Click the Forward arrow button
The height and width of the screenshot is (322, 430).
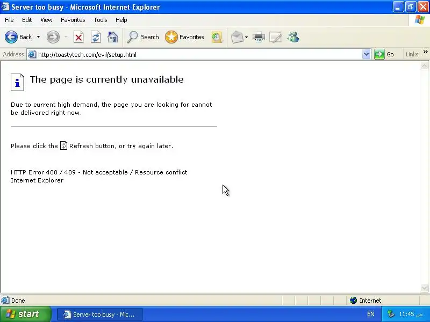tap(53, 37)
